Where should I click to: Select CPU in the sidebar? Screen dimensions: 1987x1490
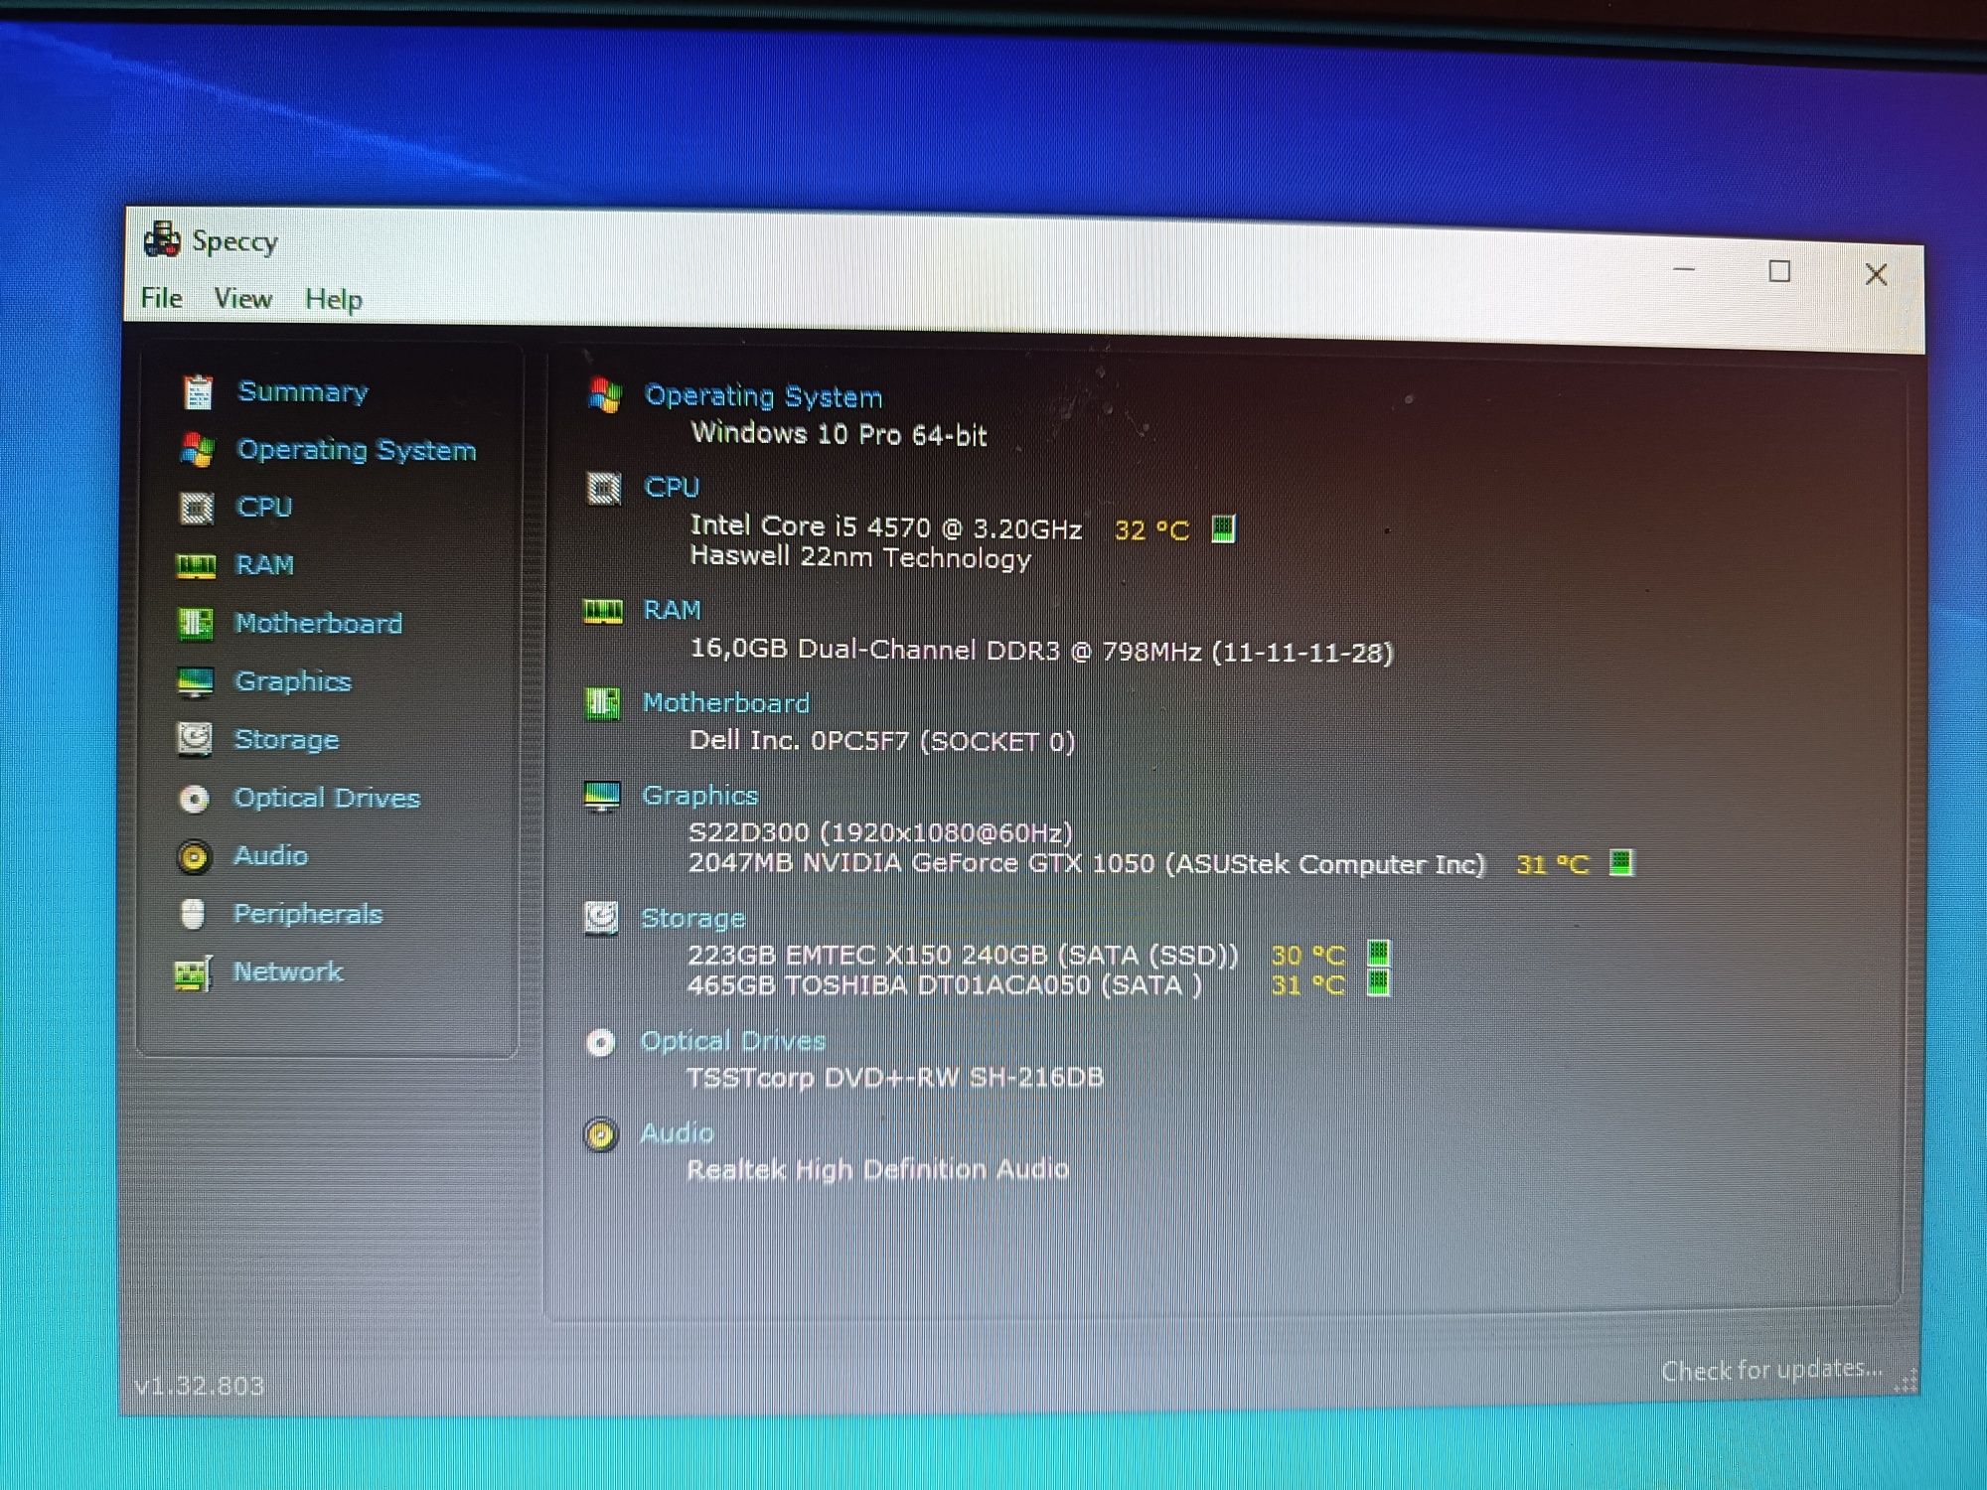tap(264, 507)
